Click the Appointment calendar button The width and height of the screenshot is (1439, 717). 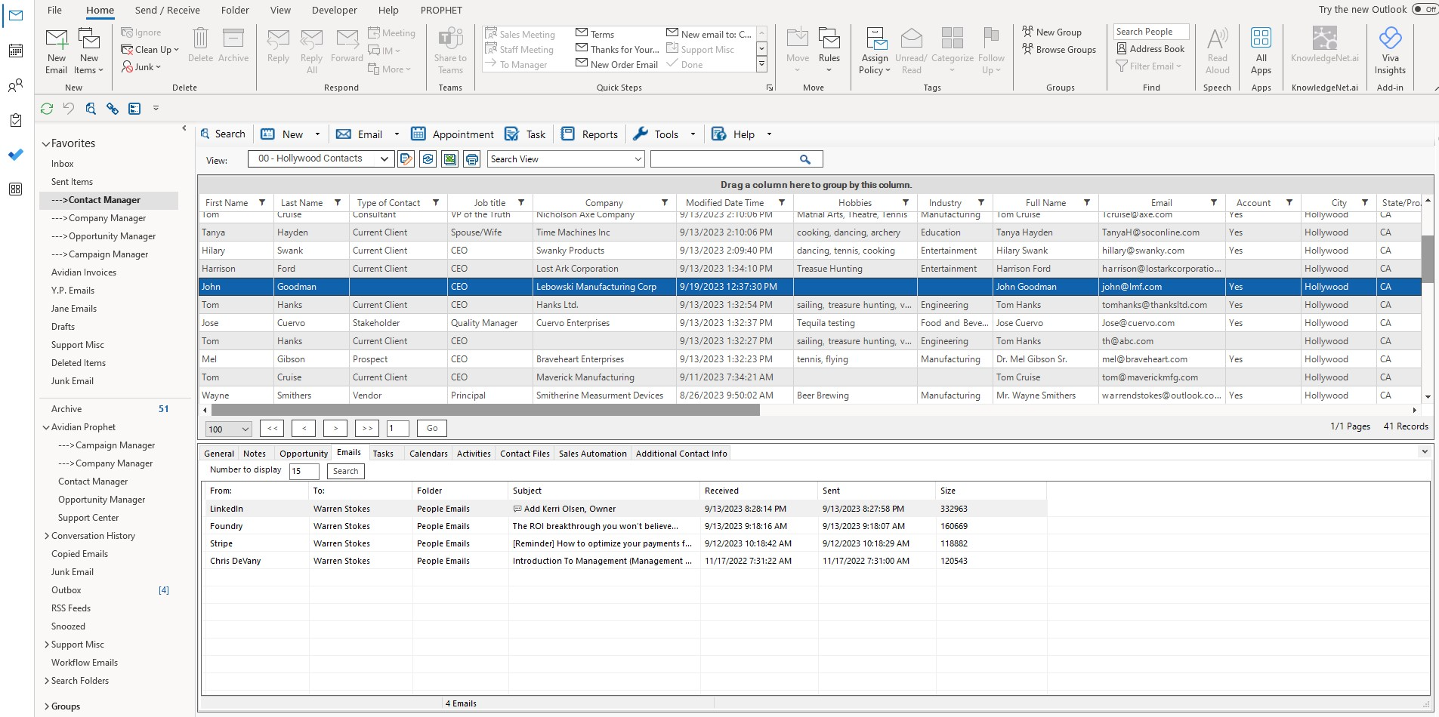click(452, 134)
